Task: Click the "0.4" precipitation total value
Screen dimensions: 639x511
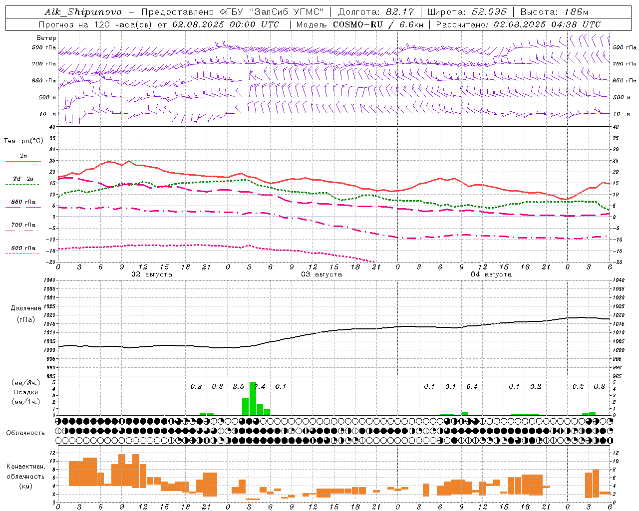Action: pos(472,386)
